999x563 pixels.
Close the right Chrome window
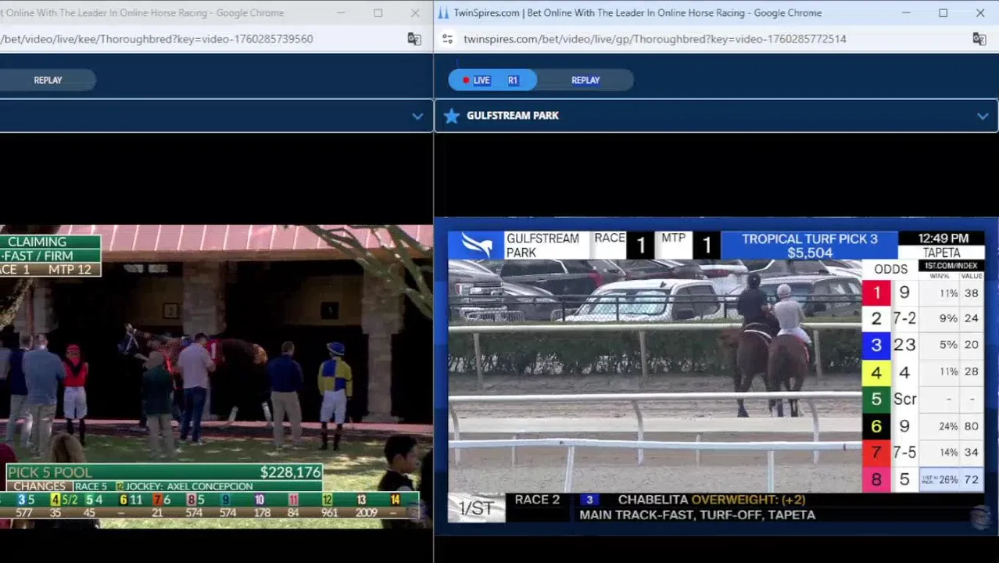click(x=980, y=13)
